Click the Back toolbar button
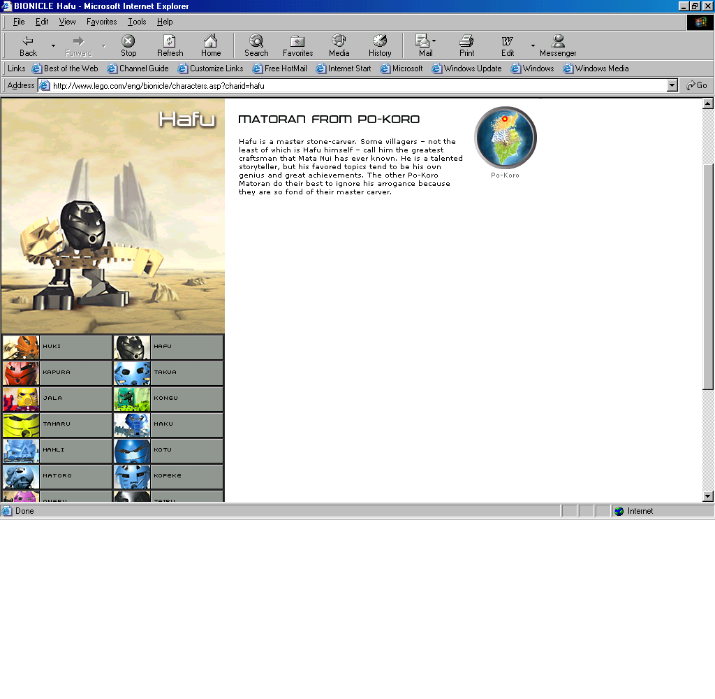715x699 pixels. (28, 45)
